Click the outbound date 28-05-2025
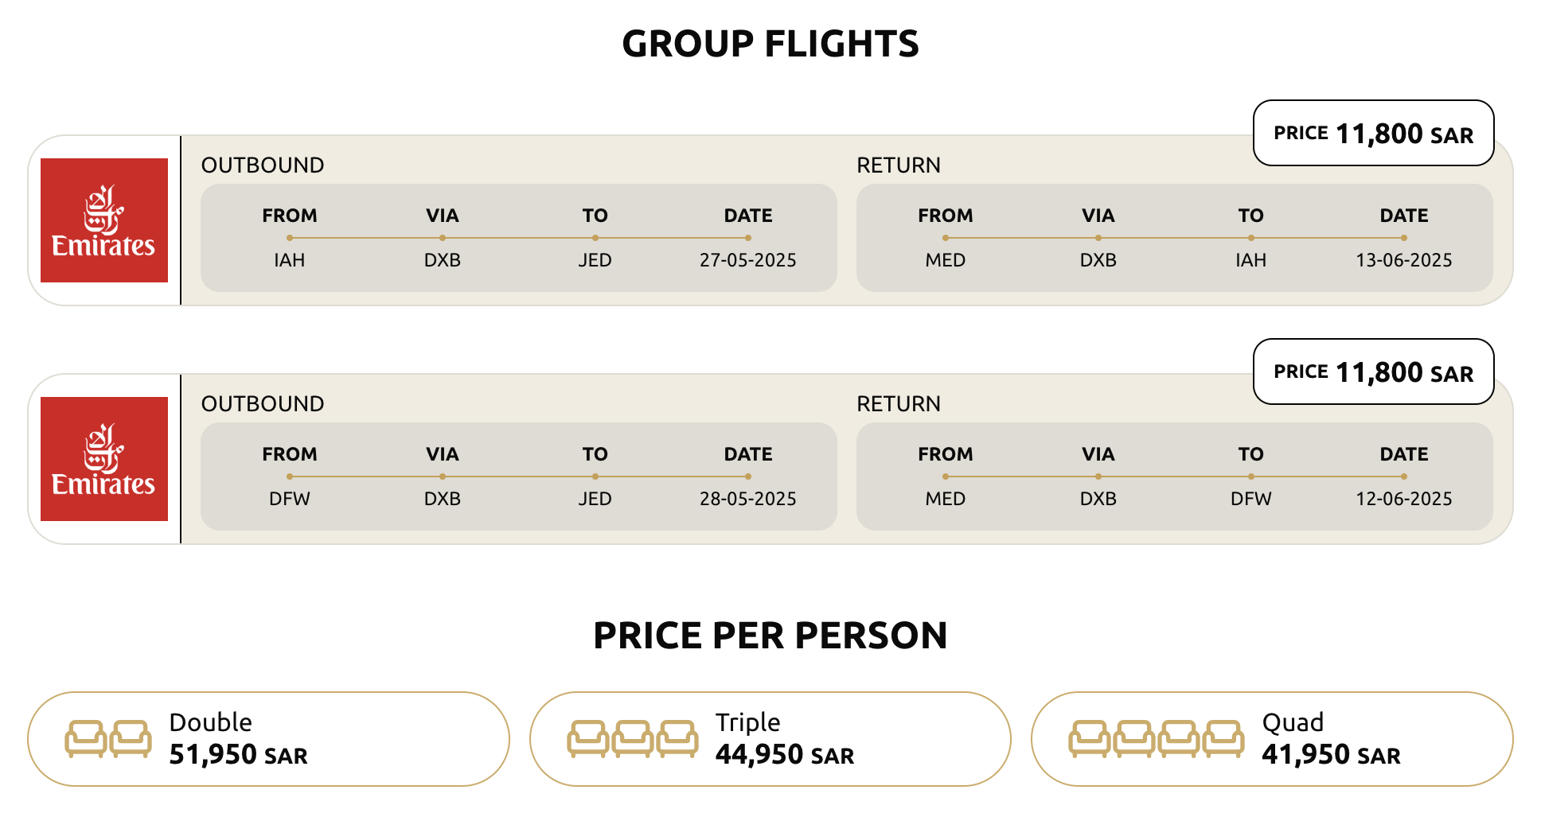The width and height of the screenshot is (1541, 813). click(747, 499)
